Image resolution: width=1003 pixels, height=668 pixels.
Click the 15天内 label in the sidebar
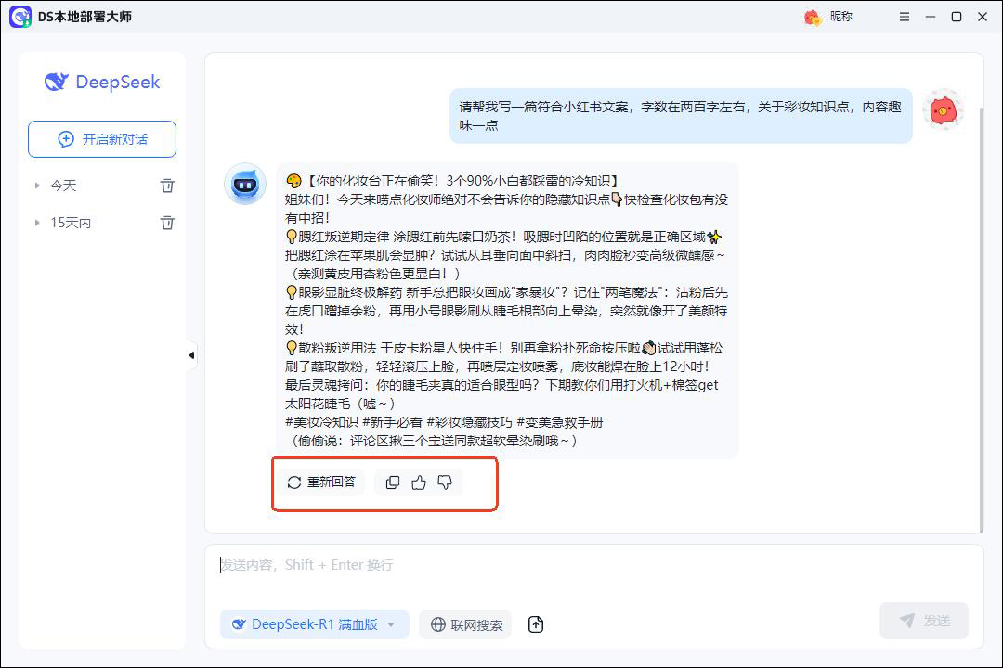click(71, 223)
